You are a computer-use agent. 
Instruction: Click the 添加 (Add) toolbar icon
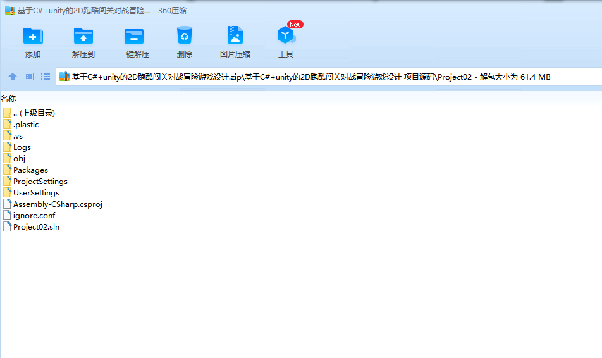(33, 36)
